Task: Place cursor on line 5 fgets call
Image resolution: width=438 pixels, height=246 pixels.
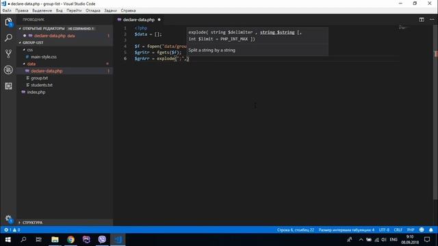Action: (169, 52)
